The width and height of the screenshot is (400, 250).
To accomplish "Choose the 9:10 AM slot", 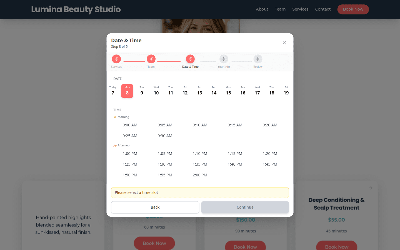I will pyautogui.click(x=200, y=125).
